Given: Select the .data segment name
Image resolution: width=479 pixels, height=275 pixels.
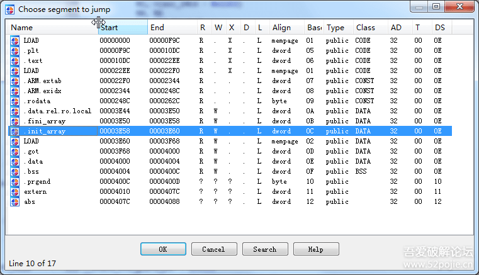Looking at the screenshot, I should point(33,162).
